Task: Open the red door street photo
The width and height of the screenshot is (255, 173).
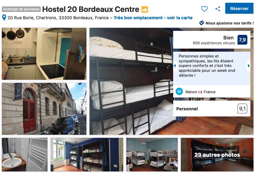Action: click(44, 109)
